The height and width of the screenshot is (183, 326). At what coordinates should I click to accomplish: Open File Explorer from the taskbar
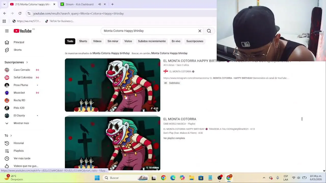(192, 178)
